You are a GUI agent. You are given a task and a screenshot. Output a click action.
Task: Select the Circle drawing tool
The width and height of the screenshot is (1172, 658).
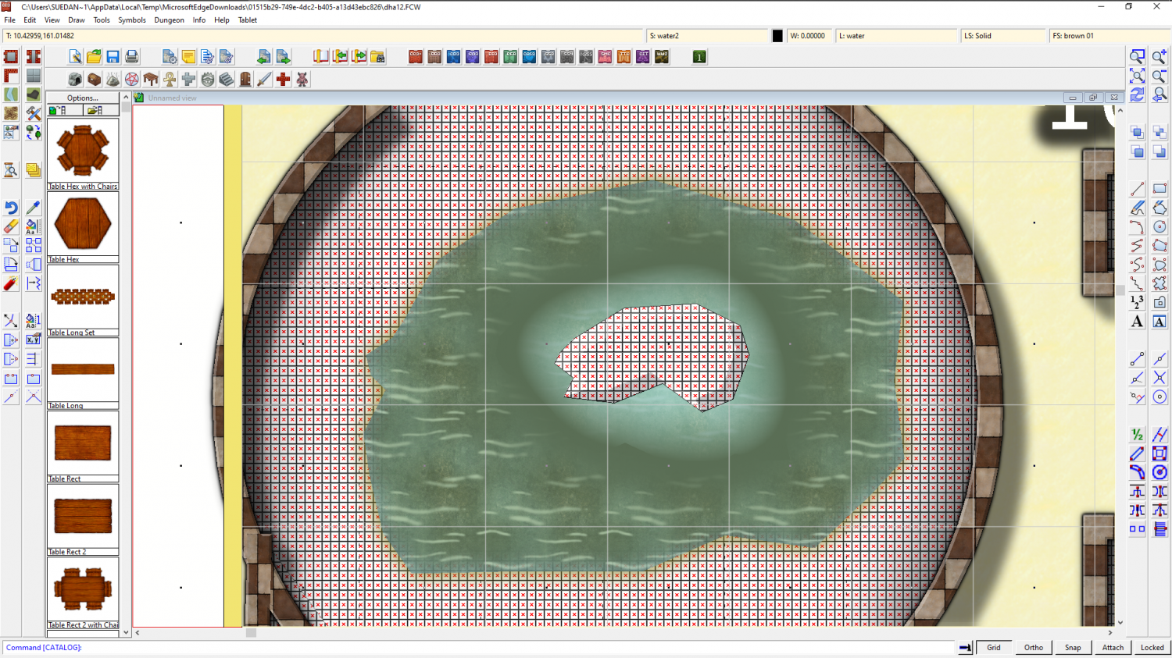[x=1159, y=226]
